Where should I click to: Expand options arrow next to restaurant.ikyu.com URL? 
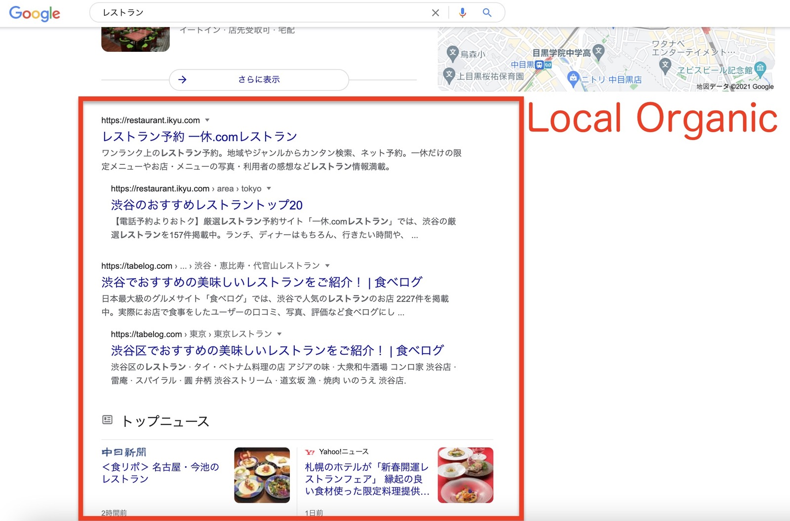(x=207, y=120)
